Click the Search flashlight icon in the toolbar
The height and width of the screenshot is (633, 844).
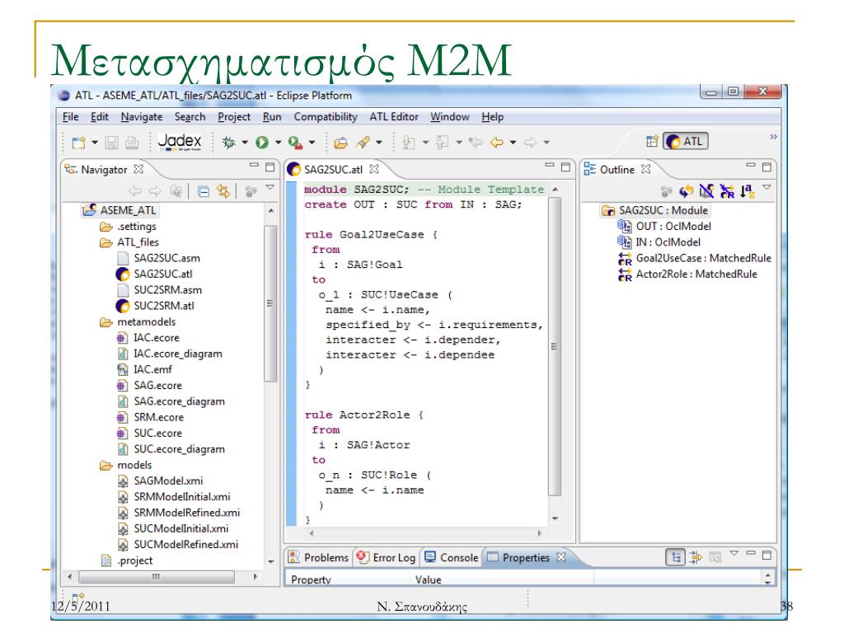pos(363,143)
